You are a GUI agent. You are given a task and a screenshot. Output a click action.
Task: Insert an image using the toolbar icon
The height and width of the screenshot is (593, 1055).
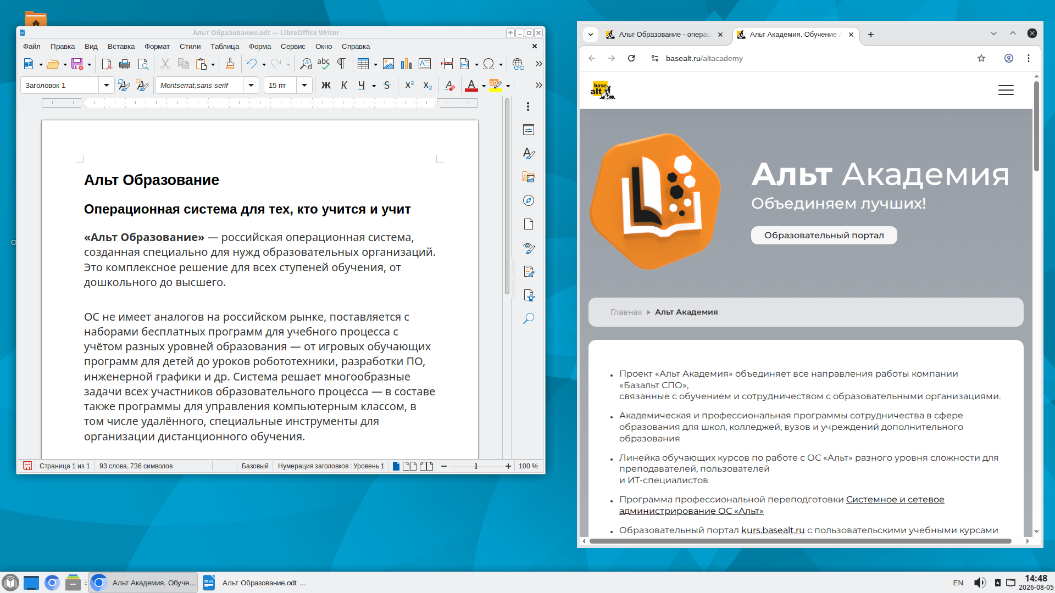[x=388, y=64]
